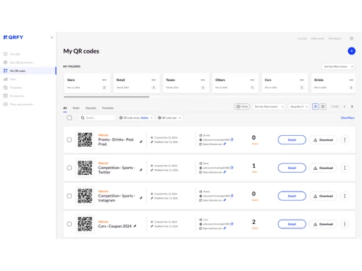362x271 pixels.
Task: Expand the QR code type filter
Action: (x=169, y=118)
